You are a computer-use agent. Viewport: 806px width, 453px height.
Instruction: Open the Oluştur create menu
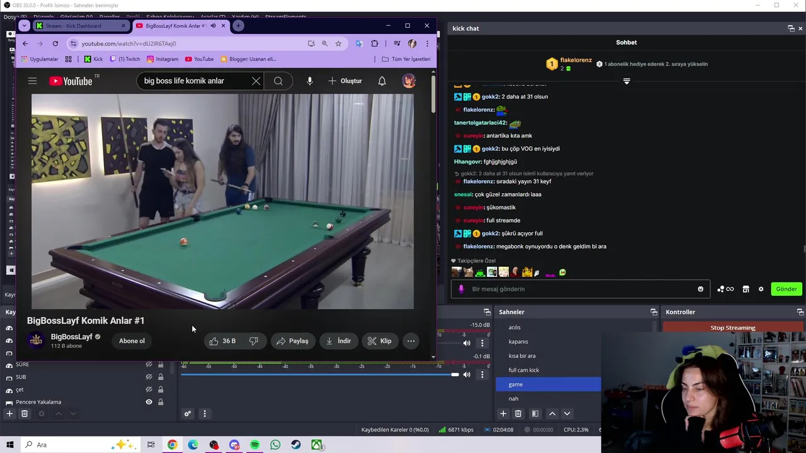pyautogui.click(x=345, y=81)
